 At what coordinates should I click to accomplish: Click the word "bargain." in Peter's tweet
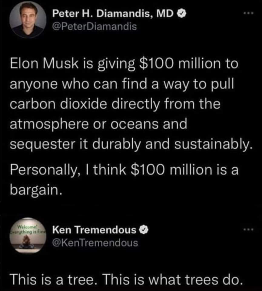(x=37, y=190)
